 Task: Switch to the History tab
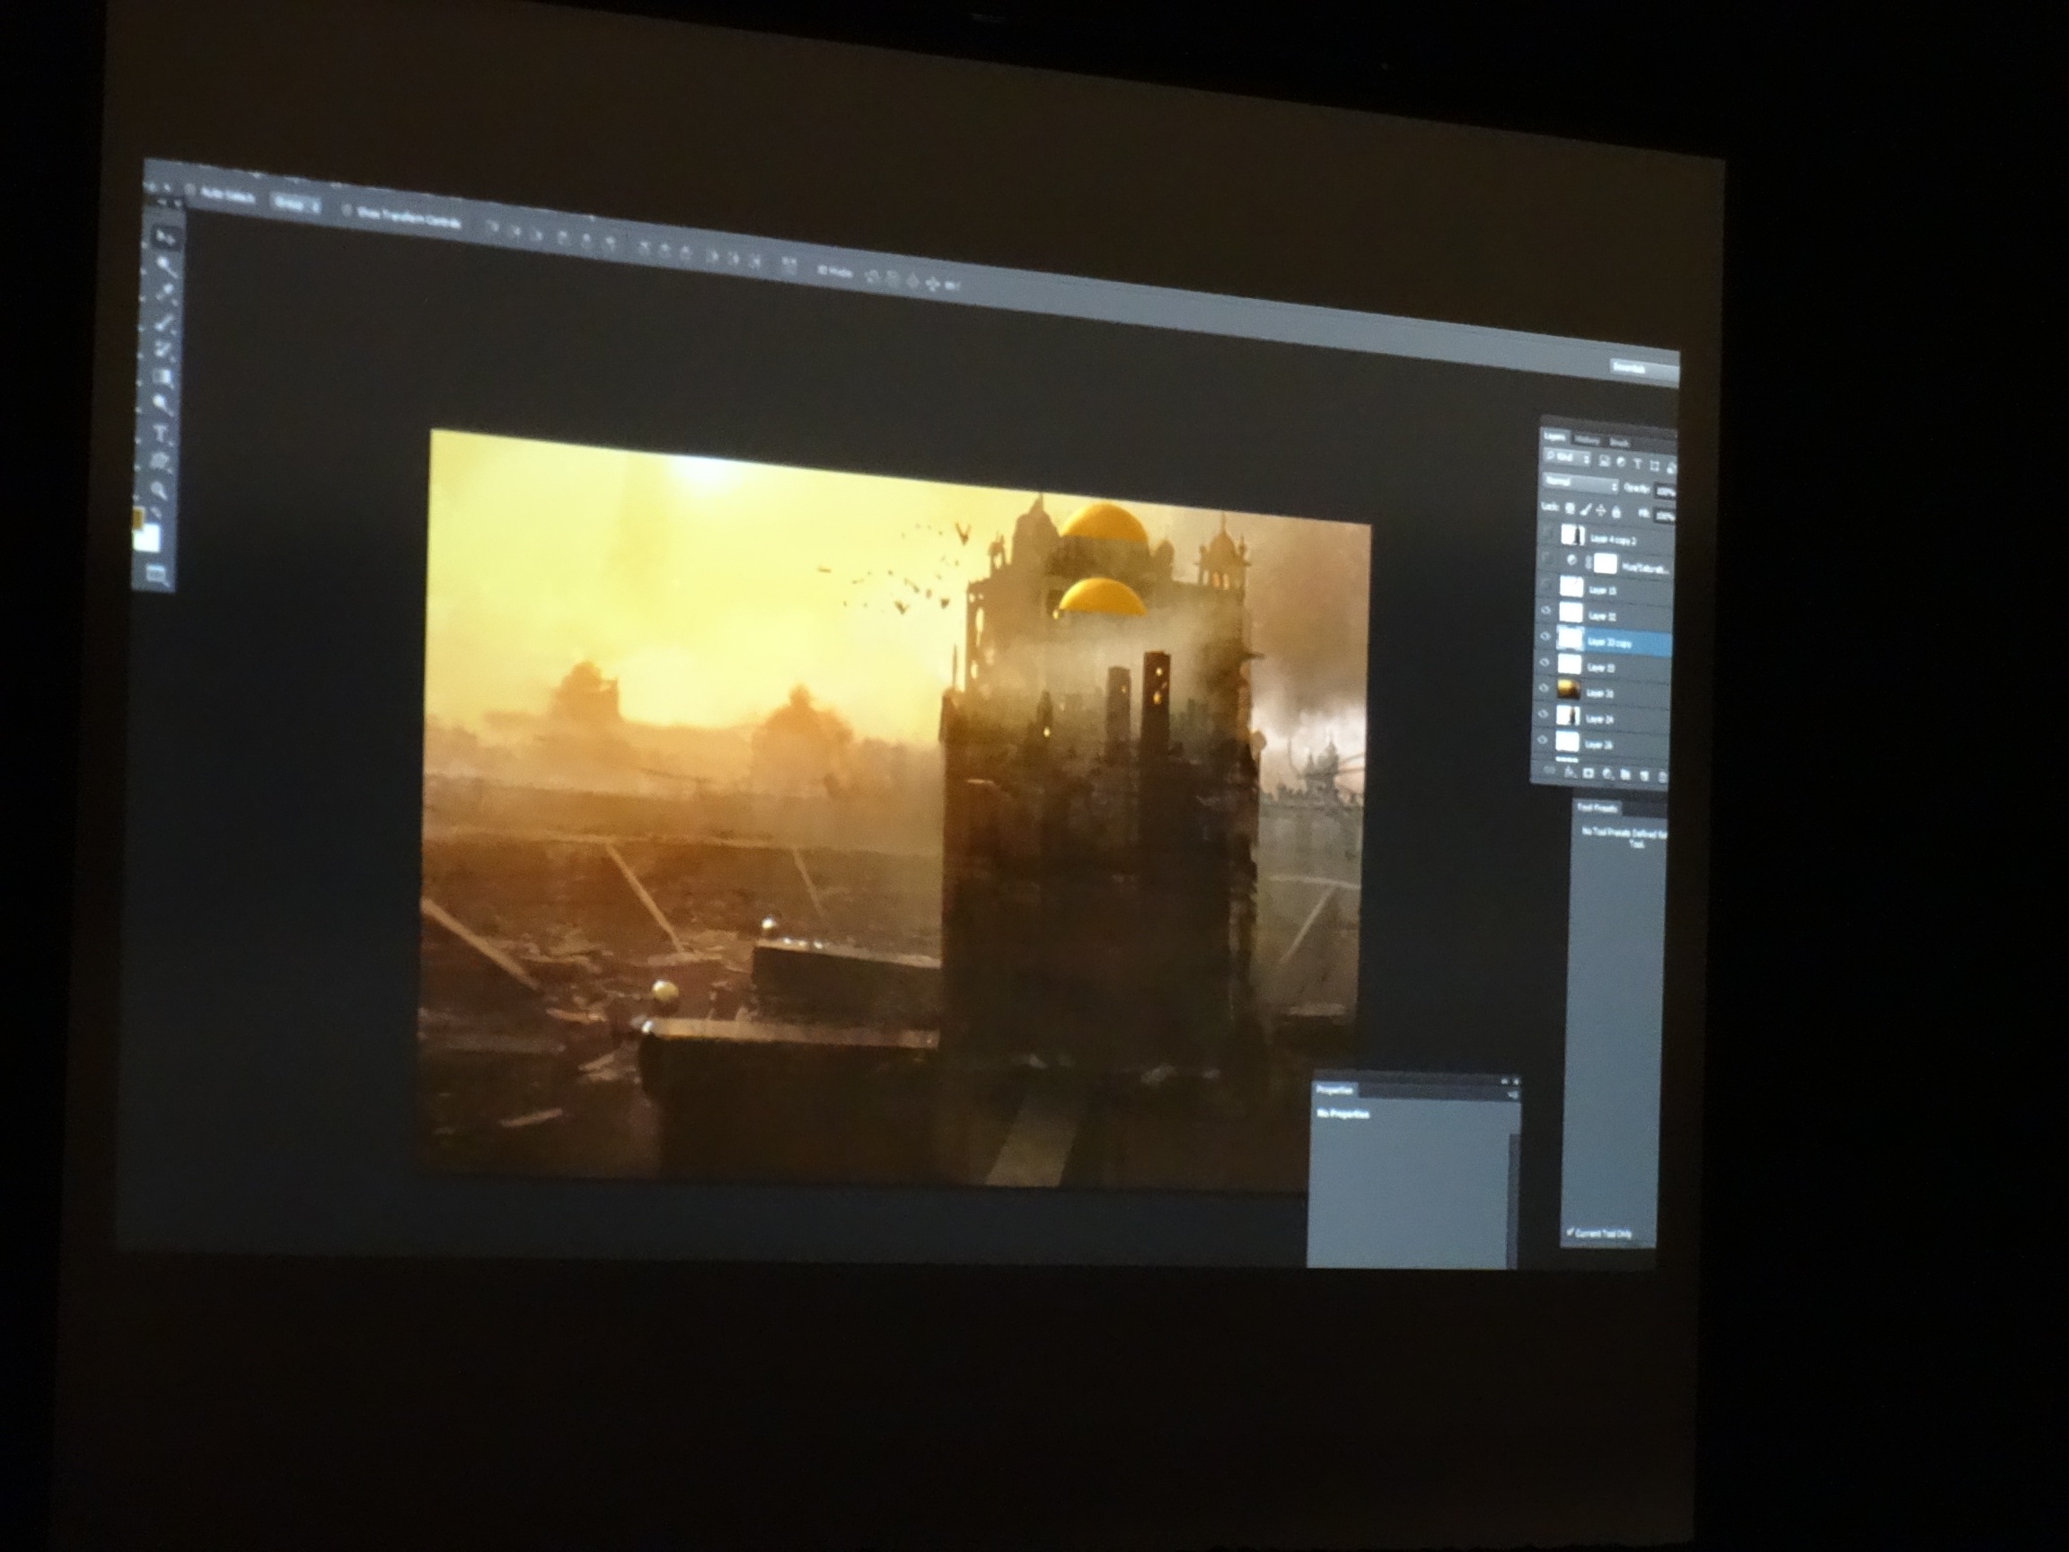[1588, 441]
